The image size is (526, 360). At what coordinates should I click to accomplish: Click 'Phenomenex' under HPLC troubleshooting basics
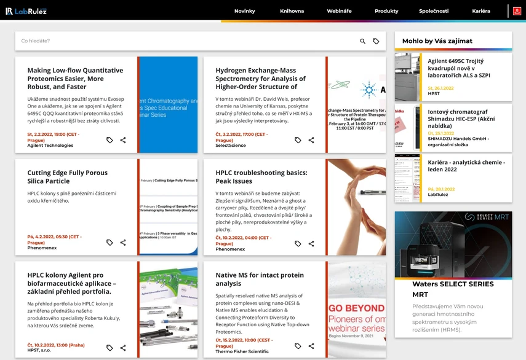point(230,249)
